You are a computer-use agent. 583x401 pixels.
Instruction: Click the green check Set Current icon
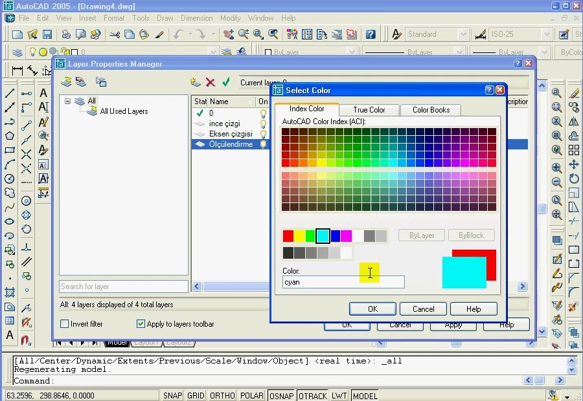pyautogui.click(x=225, y=82)
